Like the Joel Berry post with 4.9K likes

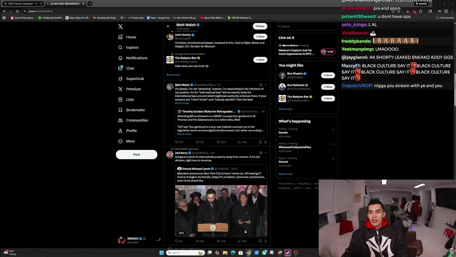(222, 241)
